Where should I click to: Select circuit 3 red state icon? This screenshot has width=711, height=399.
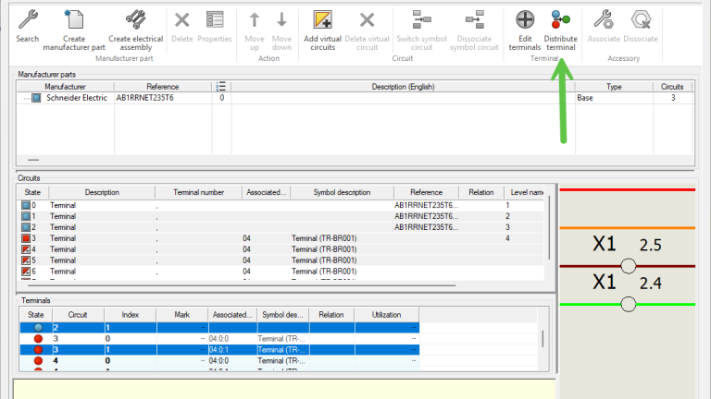(x=26, y=238)
